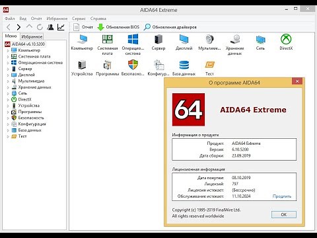The image size is (317, 238).
Task: Open the Справка menu
Action: (98, 19)
